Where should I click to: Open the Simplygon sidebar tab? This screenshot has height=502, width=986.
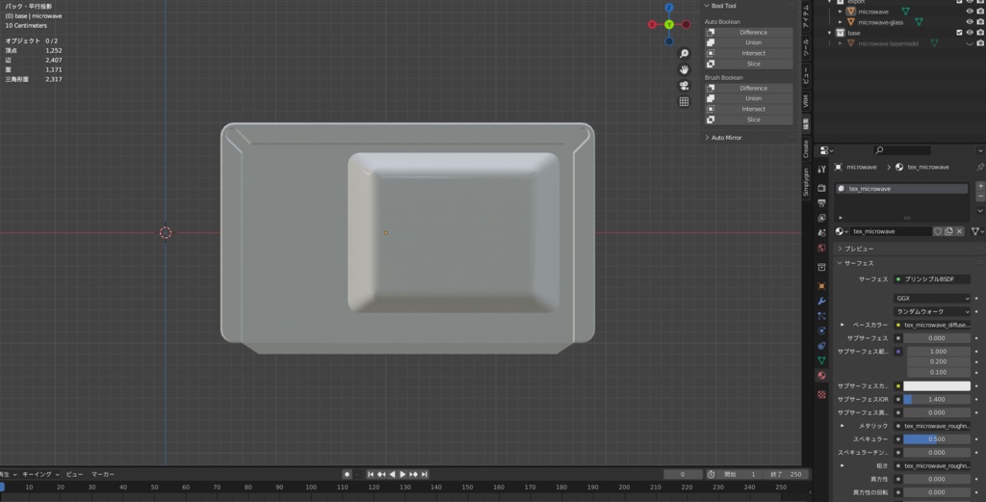pos(806,182)
